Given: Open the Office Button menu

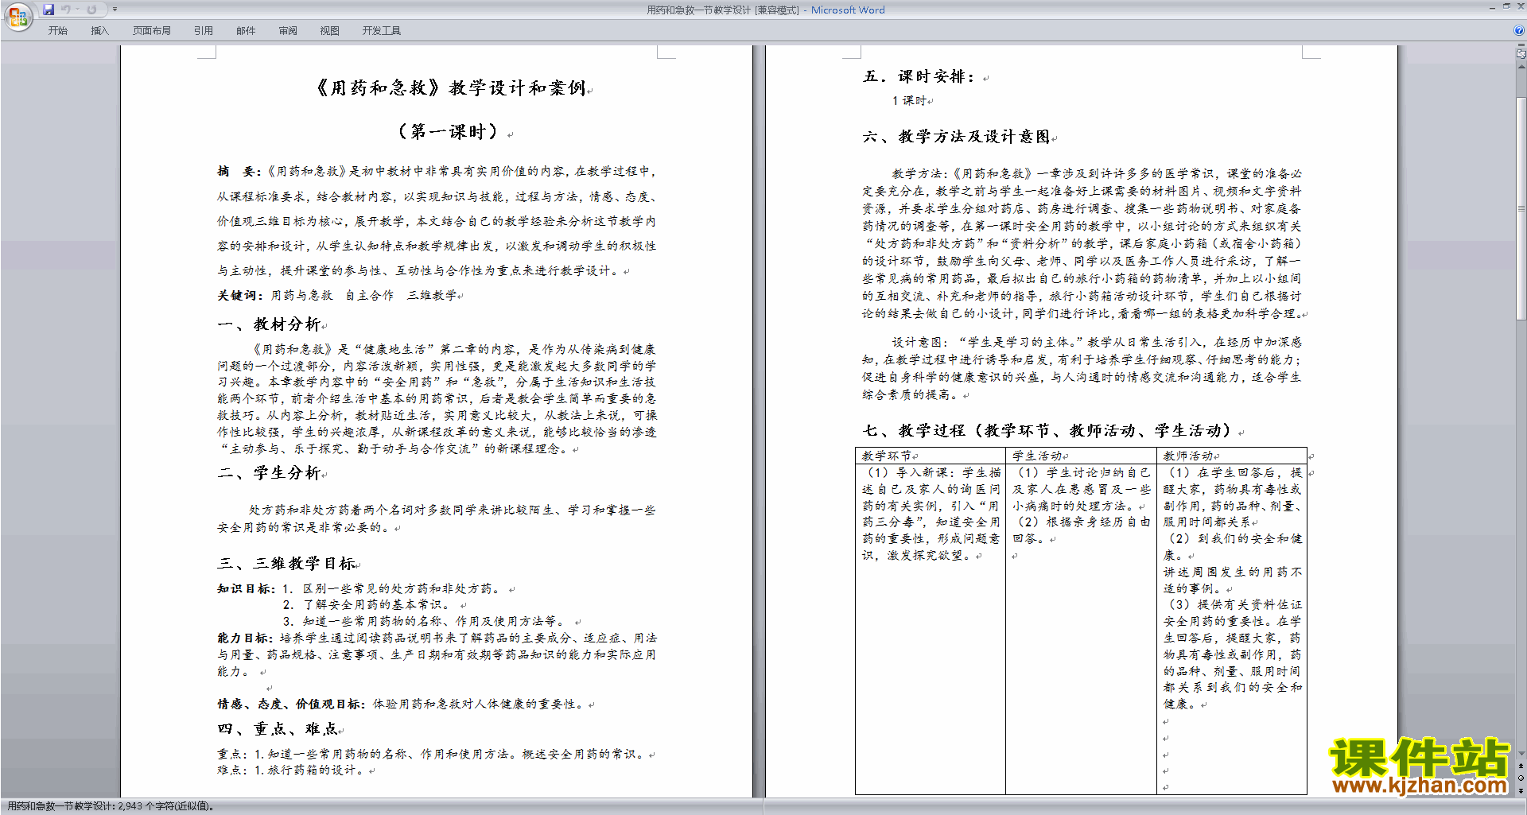Looking at the screenshot, I should click(x=17, y=16).
